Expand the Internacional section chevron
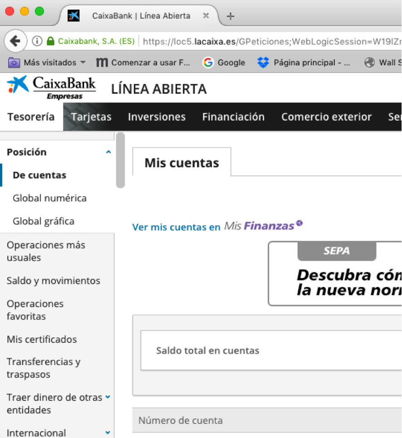 tap(108, 433)
